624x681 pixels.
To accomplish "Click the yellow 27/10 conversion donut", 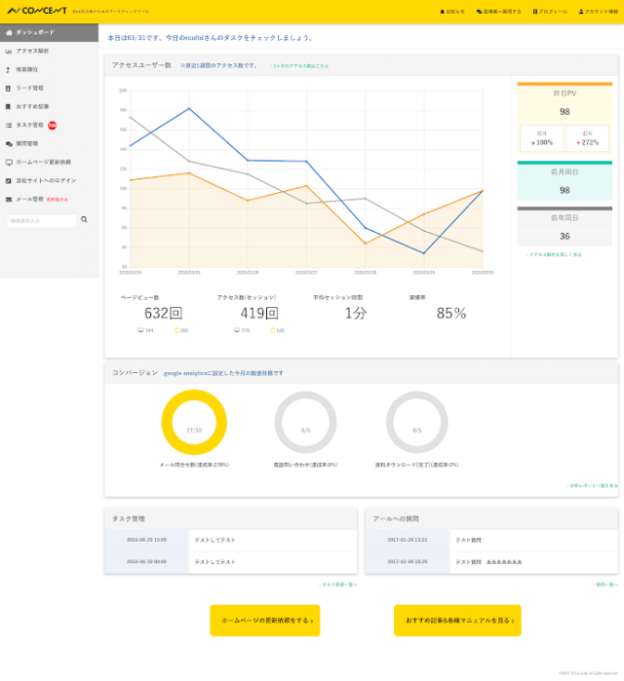I will click(194, 422).
